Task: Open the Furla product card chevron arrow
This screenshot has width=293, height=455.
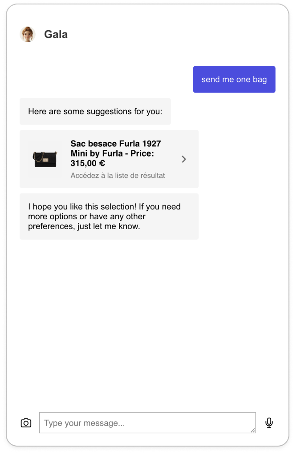Action: (x=184, y=159)
